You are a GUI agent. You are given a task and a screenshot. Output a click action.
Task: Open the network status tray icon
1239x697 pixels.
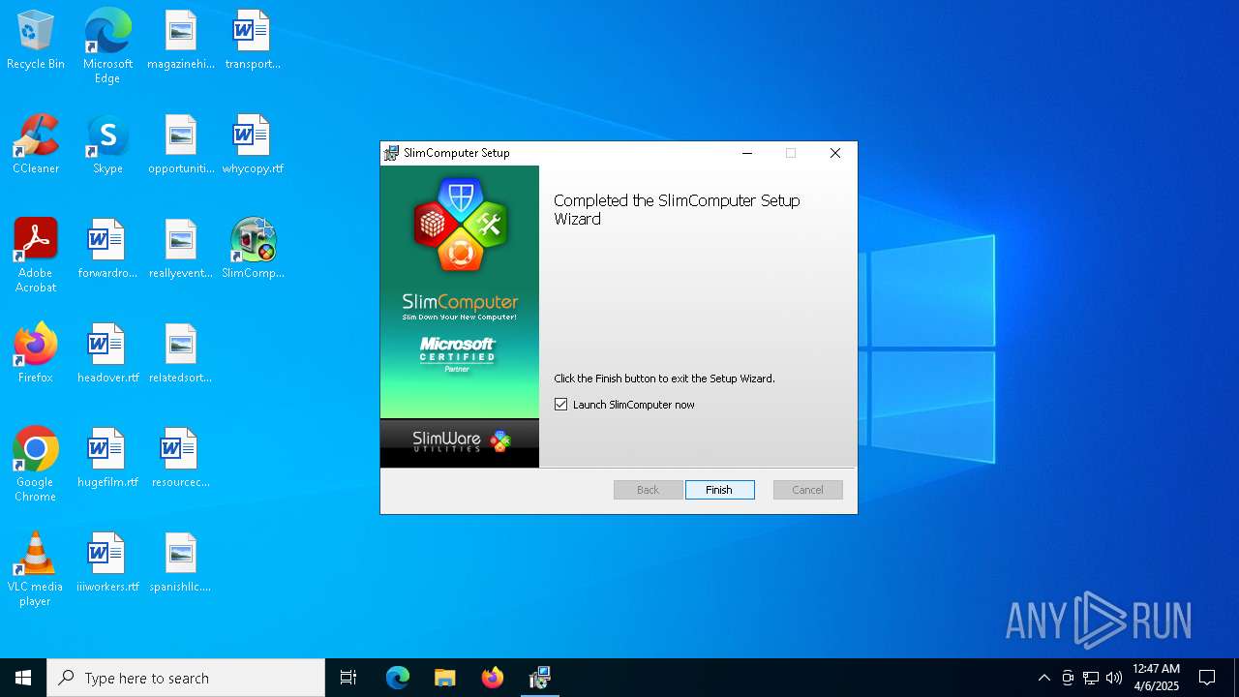(1091, 678)
